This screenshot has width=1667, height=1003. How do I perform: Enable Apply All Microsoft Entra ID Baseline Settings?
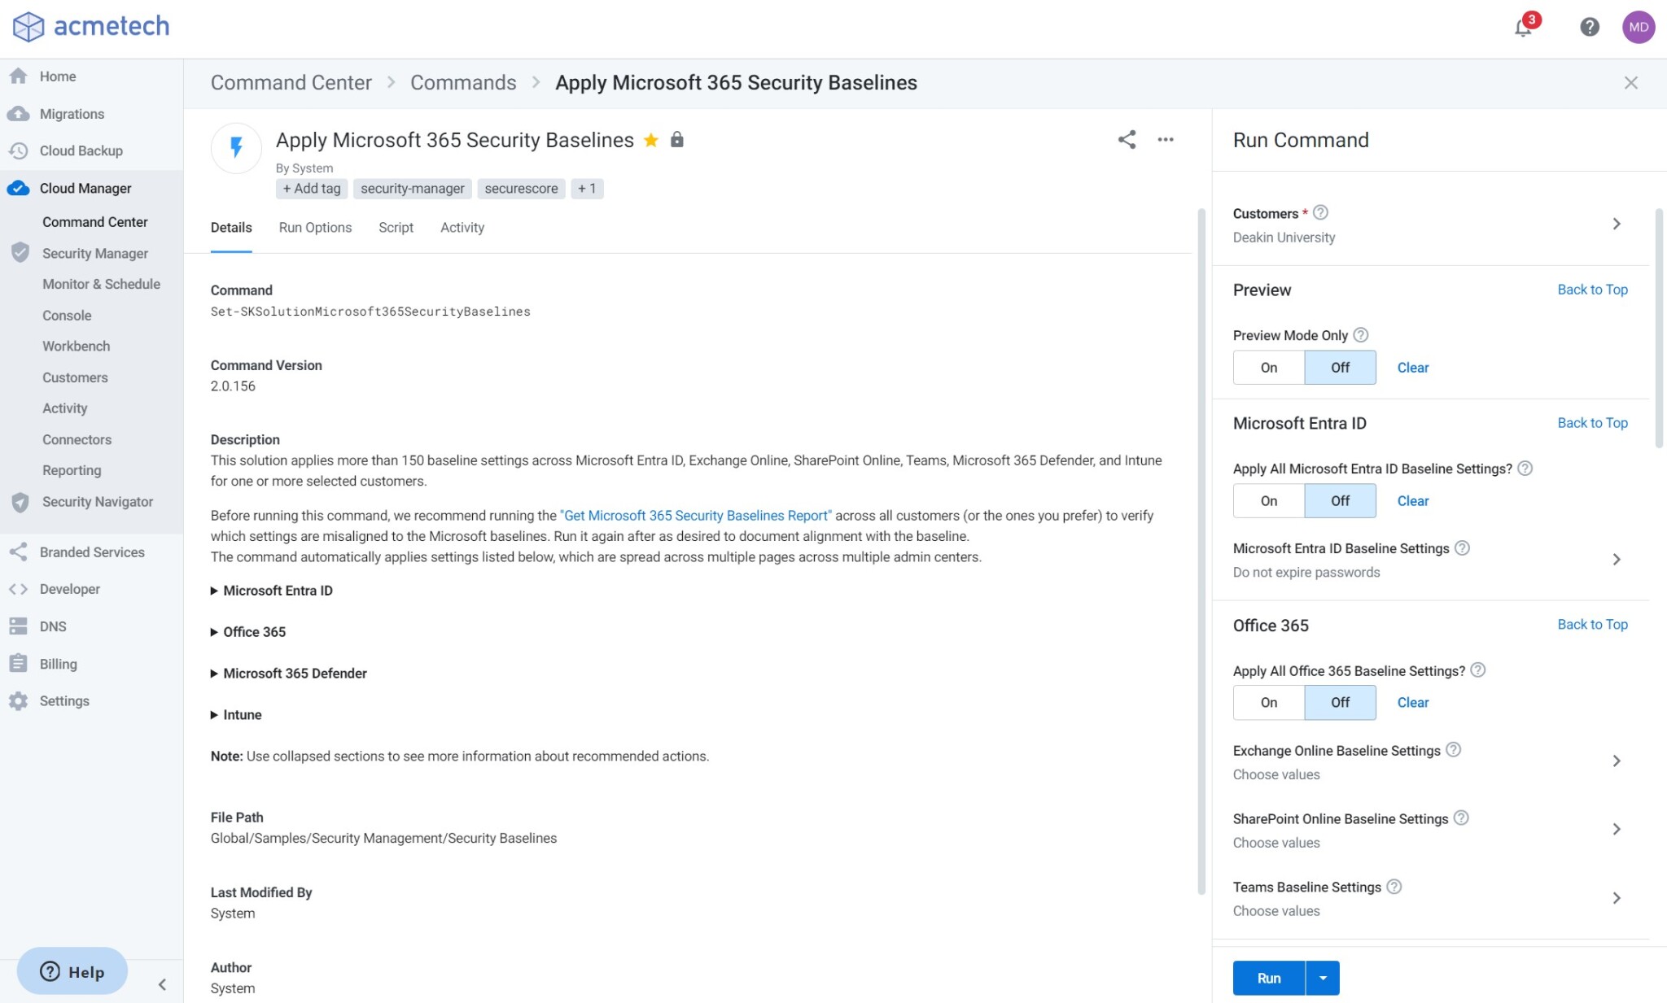pos(1269,499)
